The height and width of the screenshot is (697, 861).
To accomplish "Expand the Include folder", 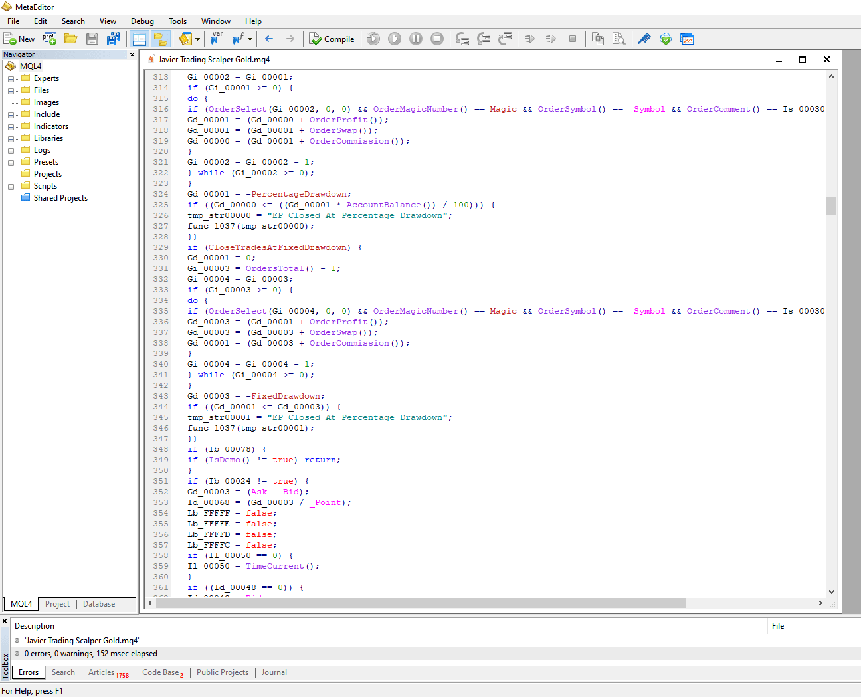I will tap(11, 115).
